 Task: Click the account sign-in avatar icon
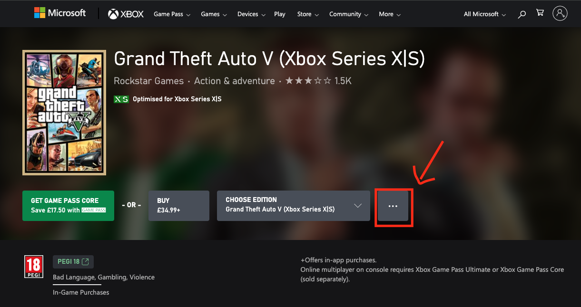560,13
